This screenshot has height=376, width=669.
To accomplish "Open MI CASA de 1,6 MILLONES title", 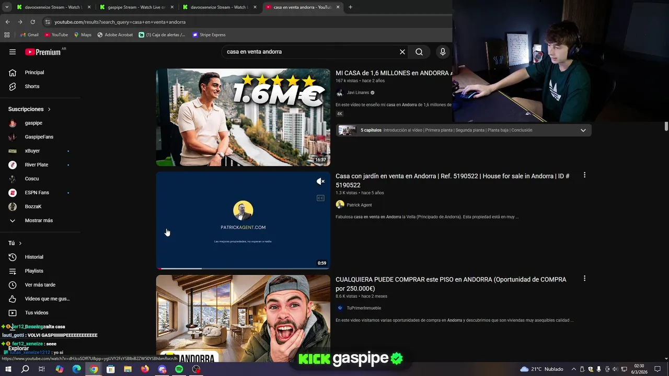I will (394, 73).
